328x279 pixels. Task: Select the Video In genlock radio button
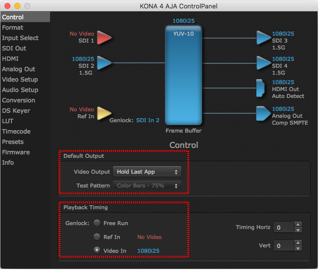click(97, 250)
